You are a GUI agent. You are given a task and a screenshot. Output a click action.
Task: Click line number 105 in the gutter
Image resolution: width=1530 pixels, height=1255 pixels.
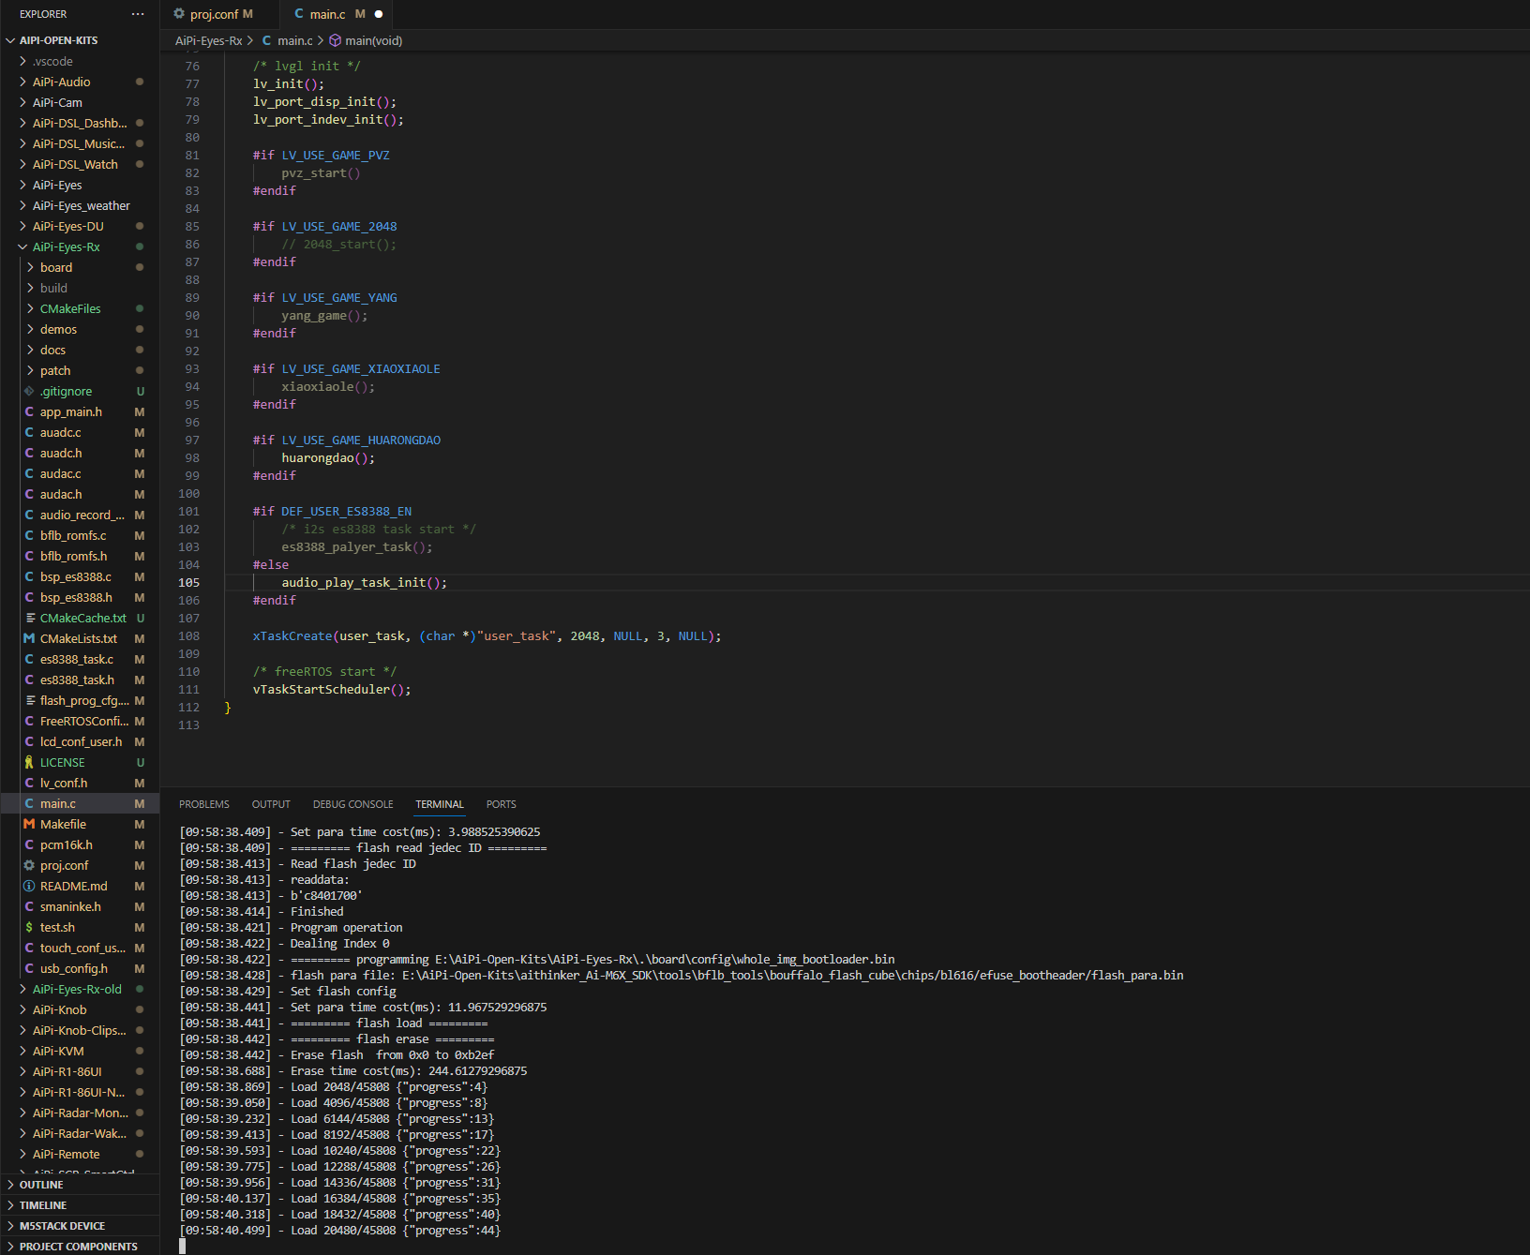[188, 582]
